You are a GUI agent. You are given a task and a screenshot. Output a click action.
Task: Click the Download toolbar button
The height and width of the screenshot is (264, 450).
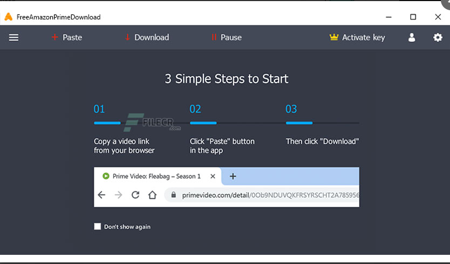coord(147,37)
